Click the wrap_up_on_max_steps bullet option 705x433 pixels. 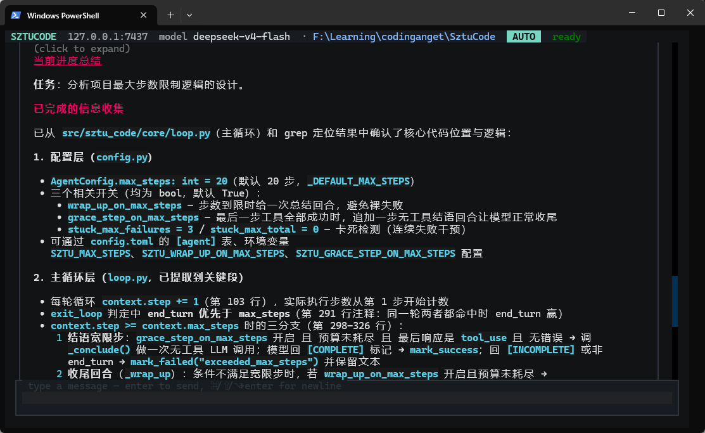tap(125, 205)
